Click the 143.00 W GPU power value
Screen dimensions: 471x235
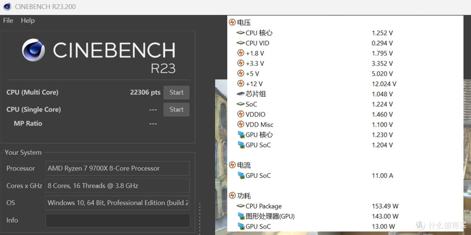pyautogui.click(x=385, y=216)
